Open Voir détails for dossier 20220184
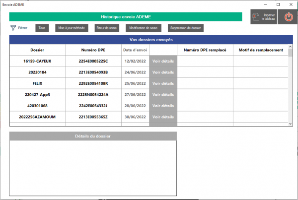Viewport: 298px width, 200px height. click(163, 72)
